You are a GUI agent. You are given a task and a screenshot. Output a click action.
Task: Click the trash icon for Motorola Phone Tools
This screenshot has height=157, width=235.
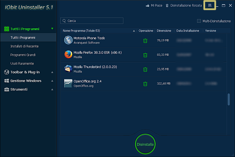coord(145,40)
